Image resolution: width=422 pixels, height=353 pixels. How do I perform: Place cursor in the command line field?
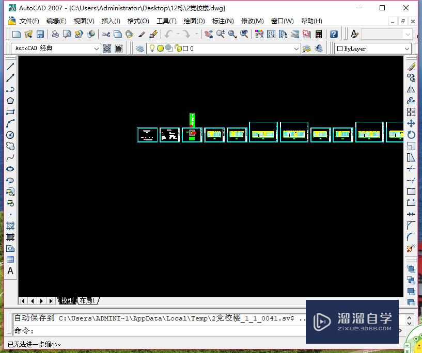[155, 331]
